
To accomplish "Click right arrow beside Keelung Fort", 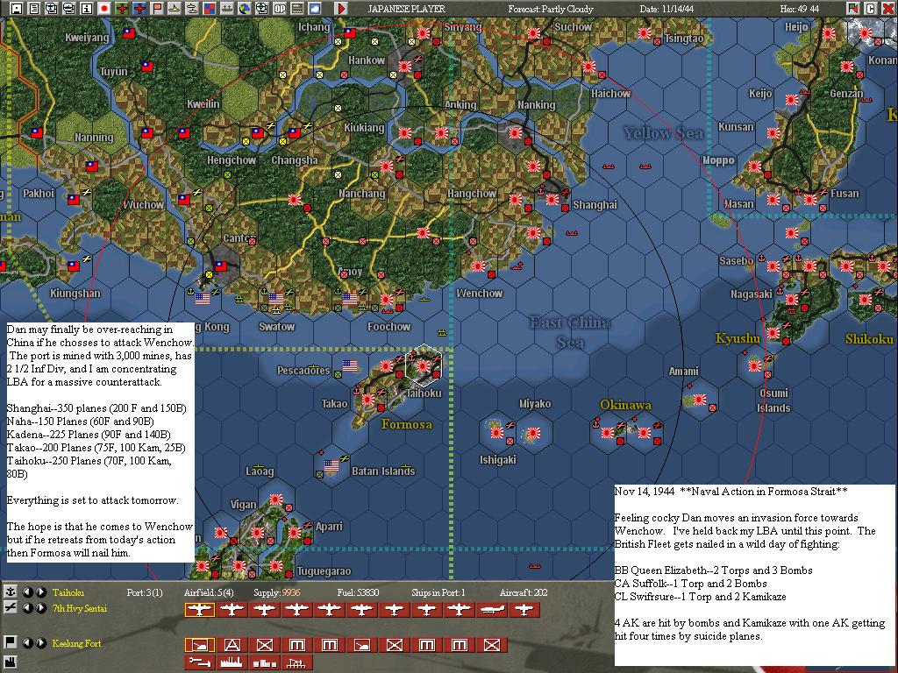I will pos(40,643).
